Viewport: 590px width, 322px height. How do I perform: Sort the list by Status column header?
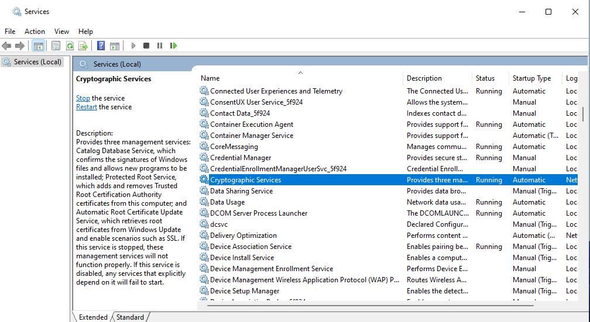point(485,78)
